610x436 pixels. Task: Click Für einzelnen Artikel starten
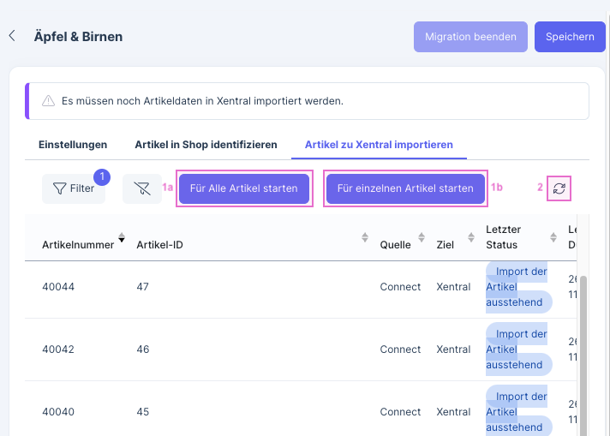405,188
